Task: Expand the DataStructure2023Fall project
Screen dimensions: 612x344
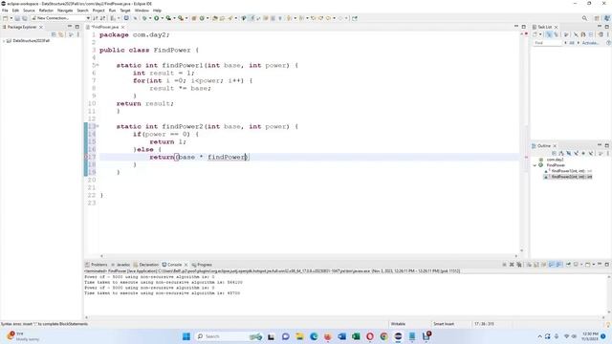Action: pyautogui.click(x=4, y=41)
